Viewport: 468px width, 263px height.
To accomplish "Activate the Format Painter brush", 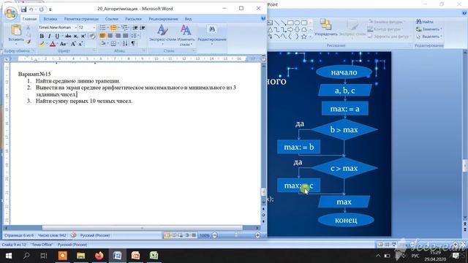I will pos(29,42).
